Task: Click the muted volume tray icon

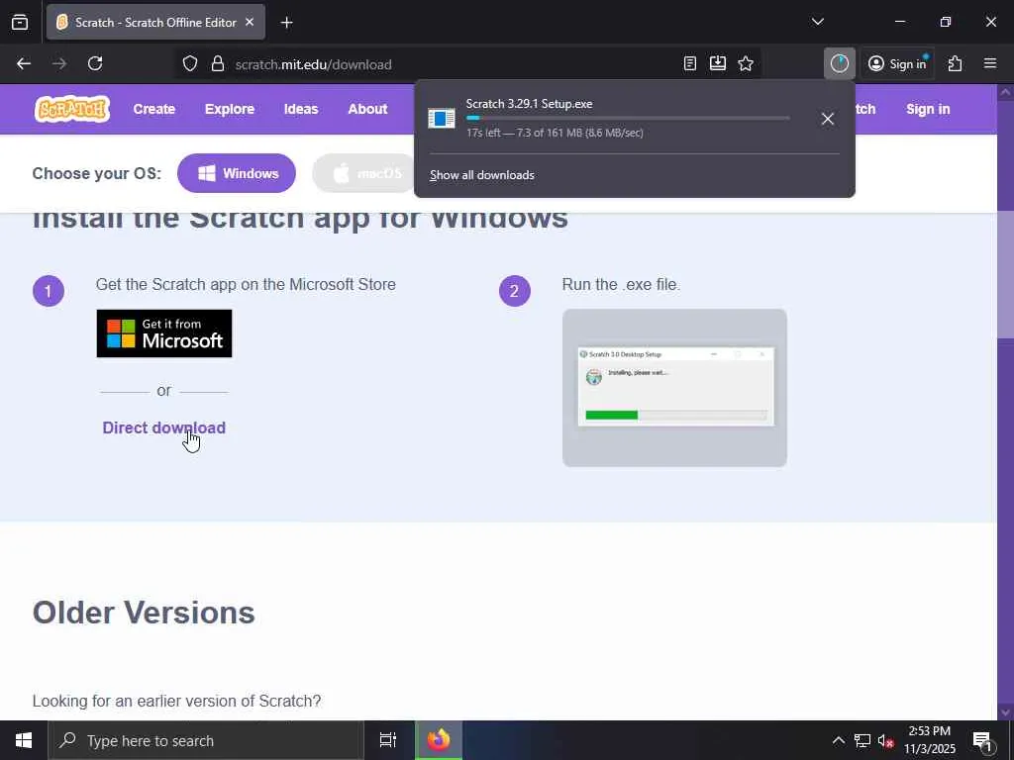Action: pyautogui.click(x=885, y=740)
